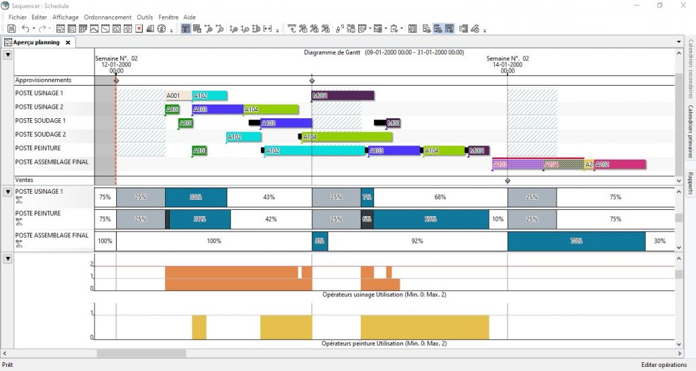The width and height of the screenshot is (696, 371).
Task: Open the Ordonnancement menu
Action: 107,17
